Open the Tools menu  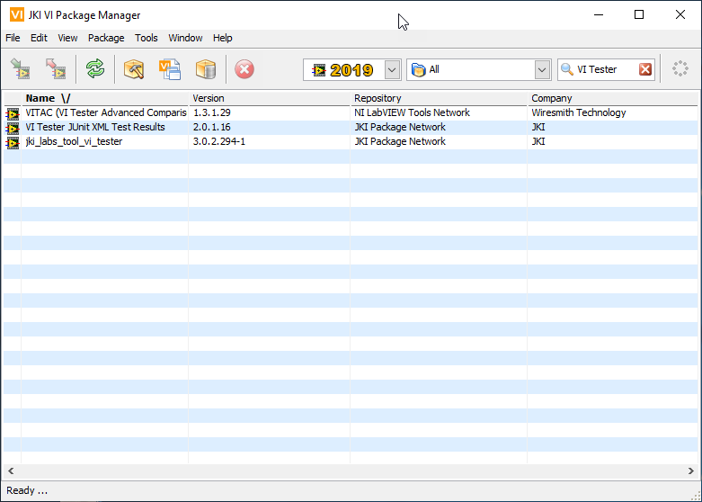[x=147, y=38]
